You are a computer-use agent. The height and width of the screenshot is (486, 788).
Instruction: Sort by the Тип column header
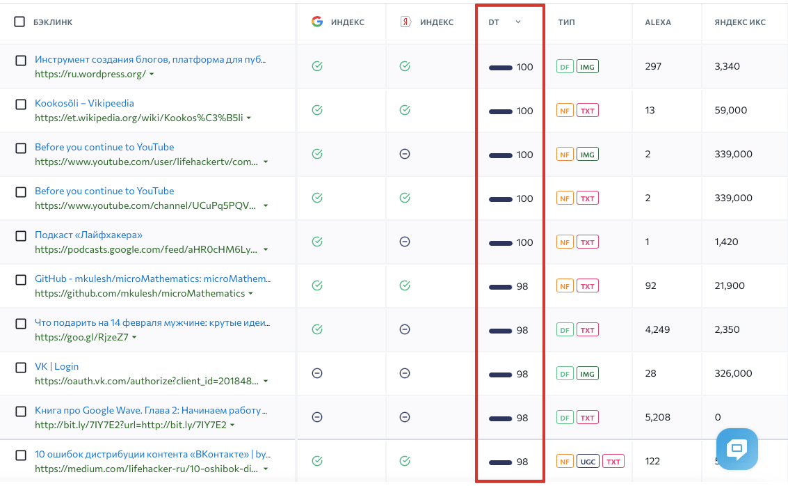click(x=566, y=22)
